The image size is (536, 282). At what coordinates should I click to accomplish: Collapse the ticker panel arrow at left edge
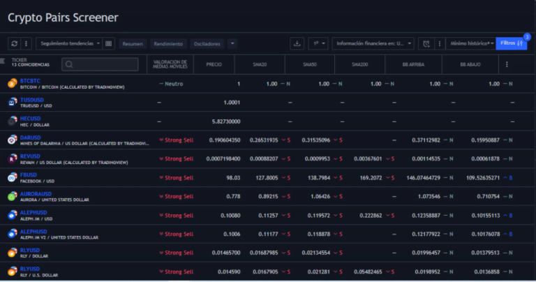click(2, 61)
